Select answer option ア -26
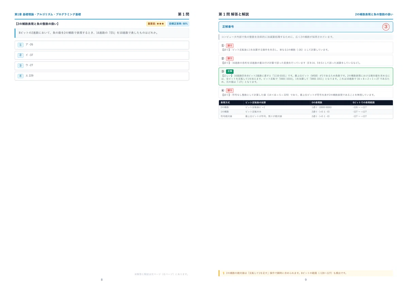Image resolution: width=408 pixels, height=288 pixels. pos(102,45)
